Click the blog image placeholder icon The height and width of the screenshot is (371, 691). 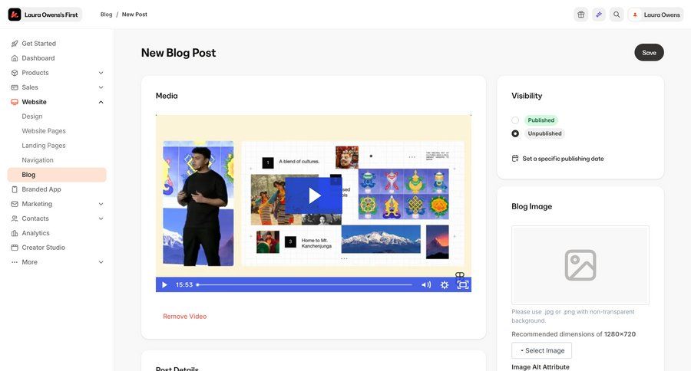580,265
